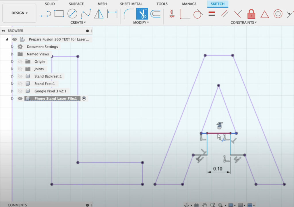Open the DESIGN workspace dropdown

pyautogui.click(x=19, y=13)
